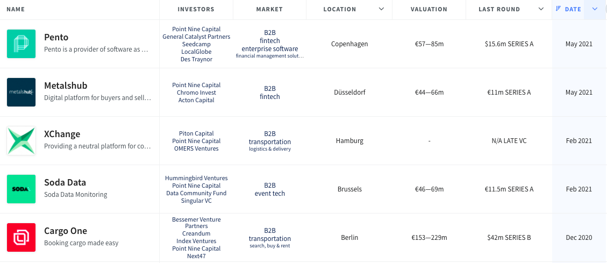Viewport: 607px width, 263px height.
Task: Click the Cargo One company name
Action: tap(66, 231)
